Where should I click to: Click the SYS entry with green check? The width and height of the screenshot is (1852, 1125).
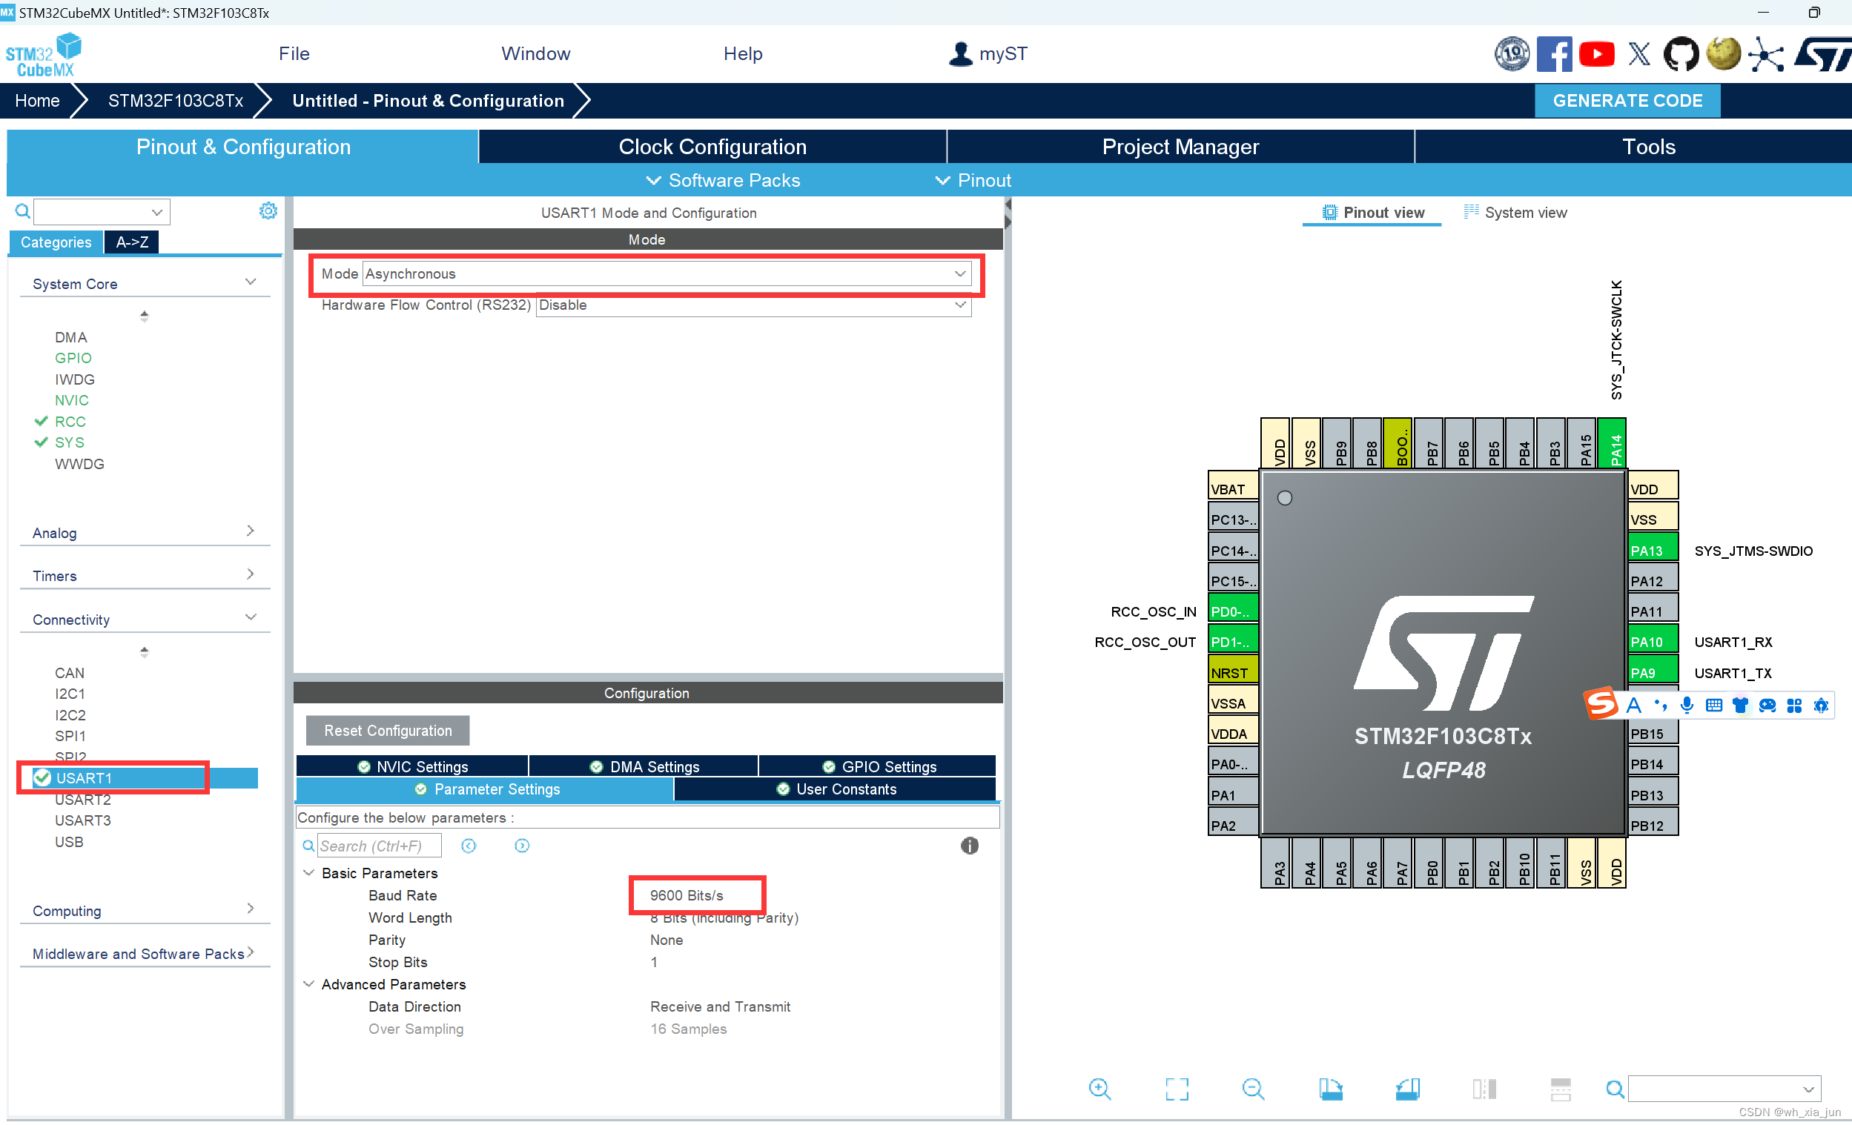coord(69,442)
